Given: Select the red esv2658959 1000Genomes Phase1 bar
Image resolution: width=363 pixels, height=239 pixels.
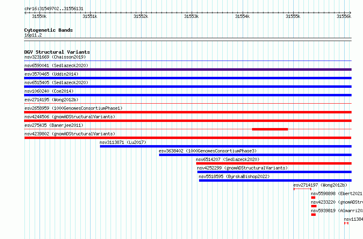Looking at the screenshot, I should point(188,112).
